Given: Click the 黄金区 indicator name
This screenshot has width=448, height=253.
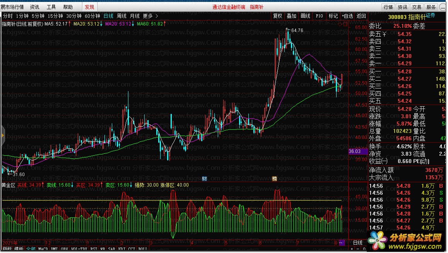Looking at the screenshot, I should tap(8, 185).
